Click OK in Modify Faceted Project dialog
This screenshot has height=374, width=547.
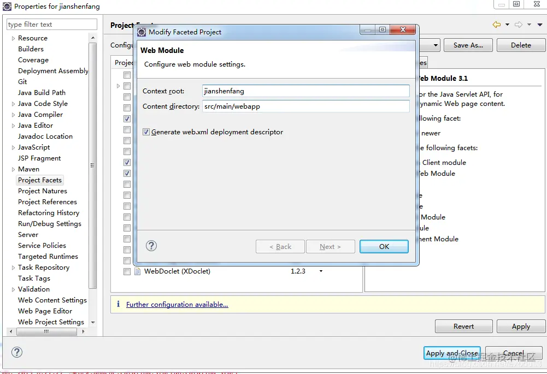pos(384,246)
